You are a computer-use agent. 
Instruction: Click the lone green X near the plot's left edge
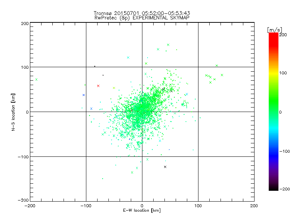[x=36, y=80]
